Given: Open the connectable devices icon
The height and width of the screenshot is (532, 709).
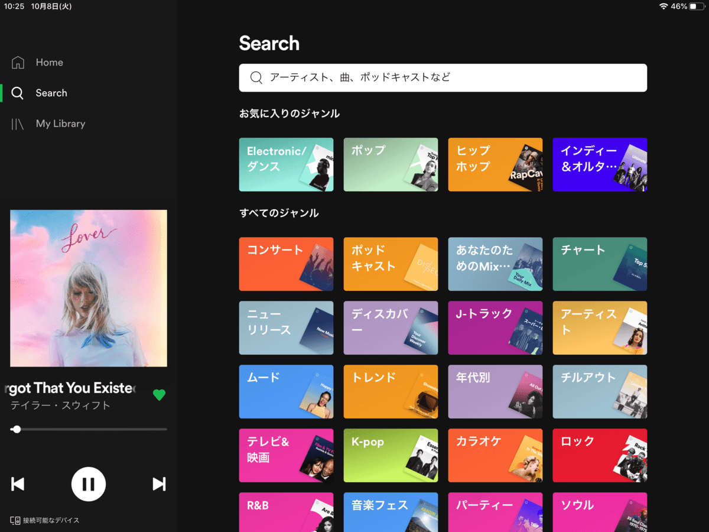Looking at the screenshot, I should (x=15, y=520).
